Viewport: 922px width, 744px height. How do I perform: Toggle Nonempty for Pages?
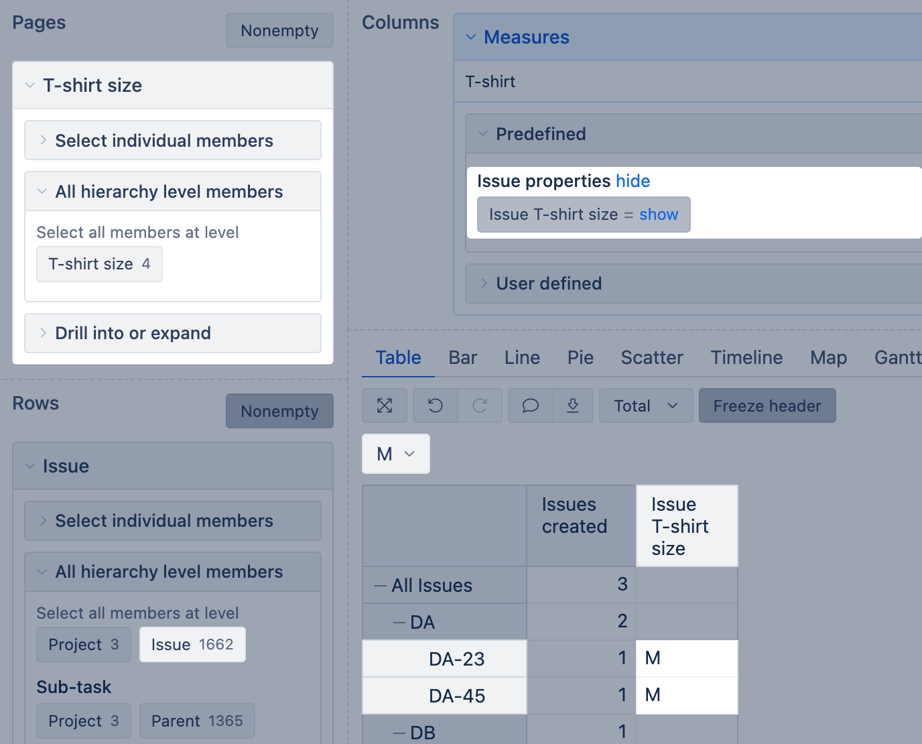[x=279, y=31]
